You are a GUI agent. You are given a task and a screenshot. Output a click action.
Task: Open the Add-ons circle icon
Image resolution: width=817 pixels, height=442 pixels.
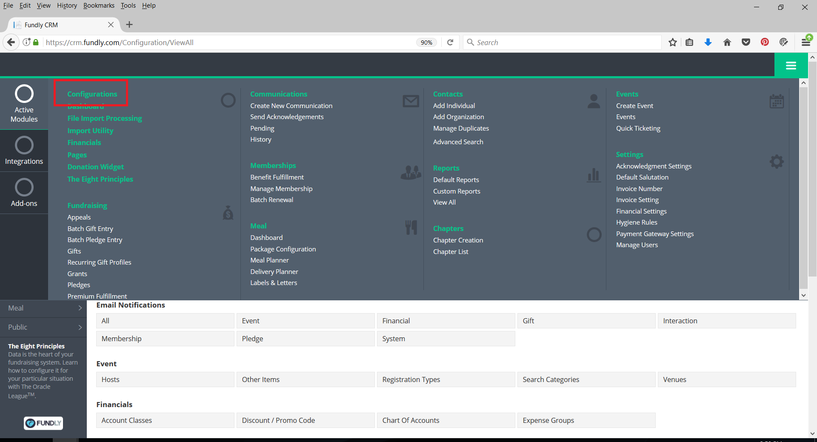(x=24, y=187)
